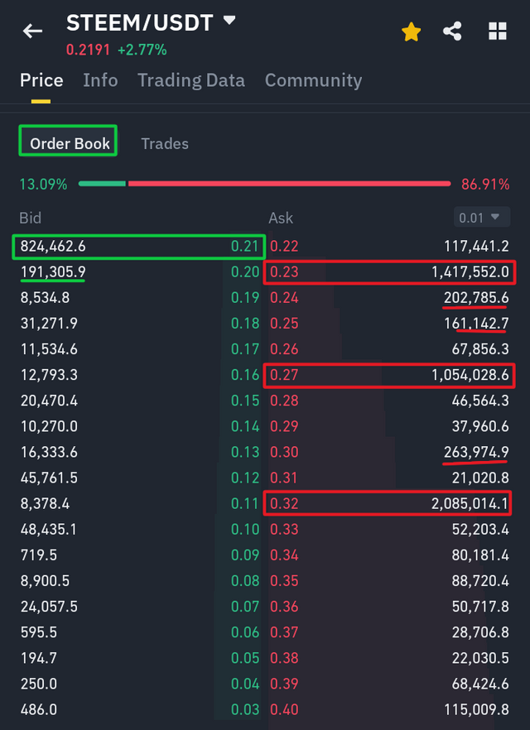Select bid amount 10,270.0

(49, 426)
